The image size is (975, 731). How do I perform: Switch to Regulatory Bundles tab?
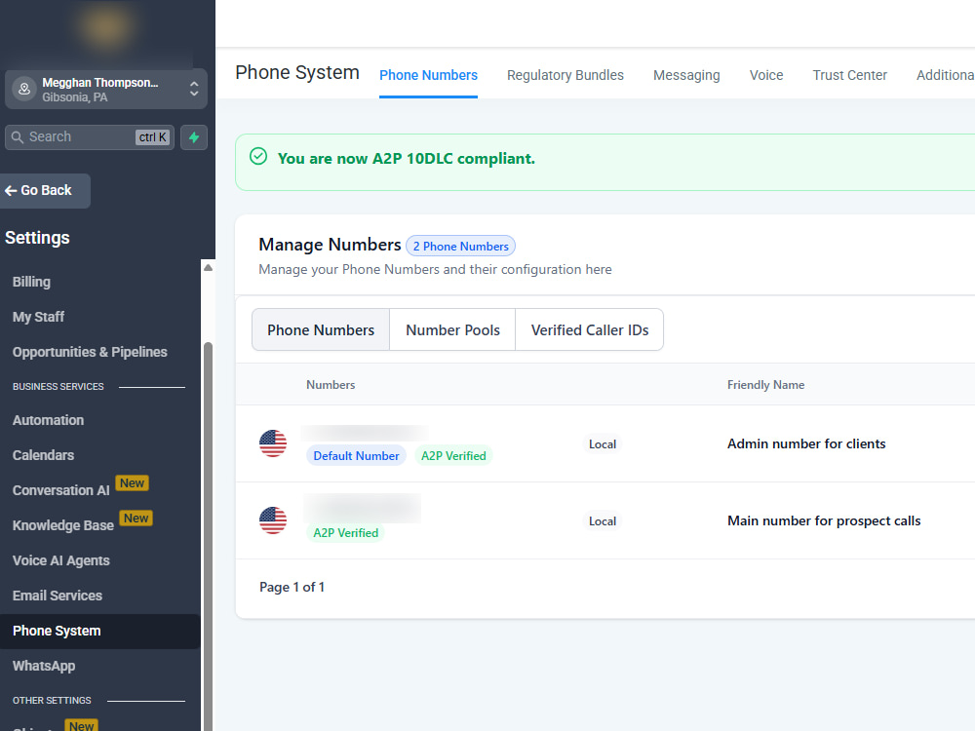[x=565, y=75]
